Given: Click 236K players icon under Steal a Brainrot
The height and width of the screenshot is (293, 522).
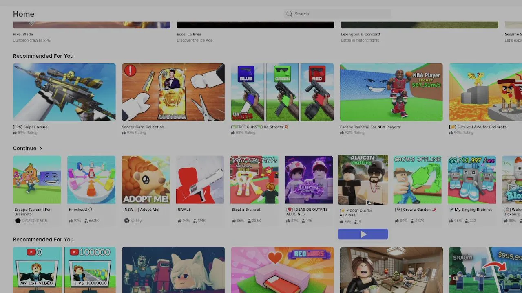Looking at the screenshot, I should (x=249, y=221).
